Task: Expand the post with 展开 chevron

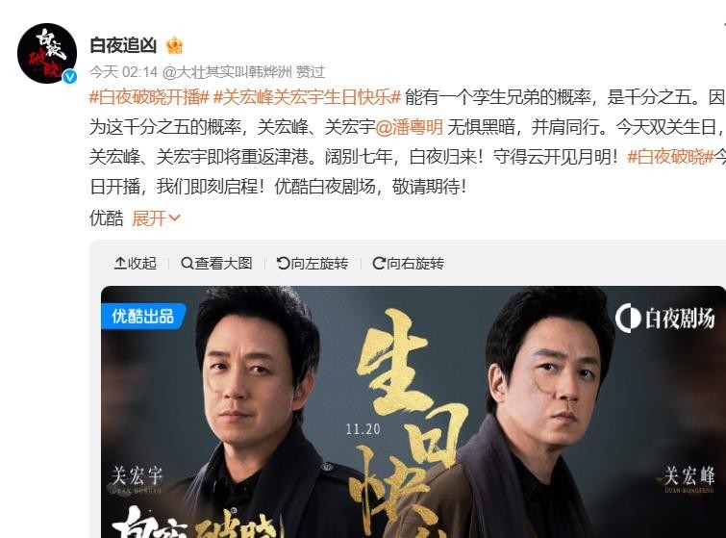Action: point(156,218)
